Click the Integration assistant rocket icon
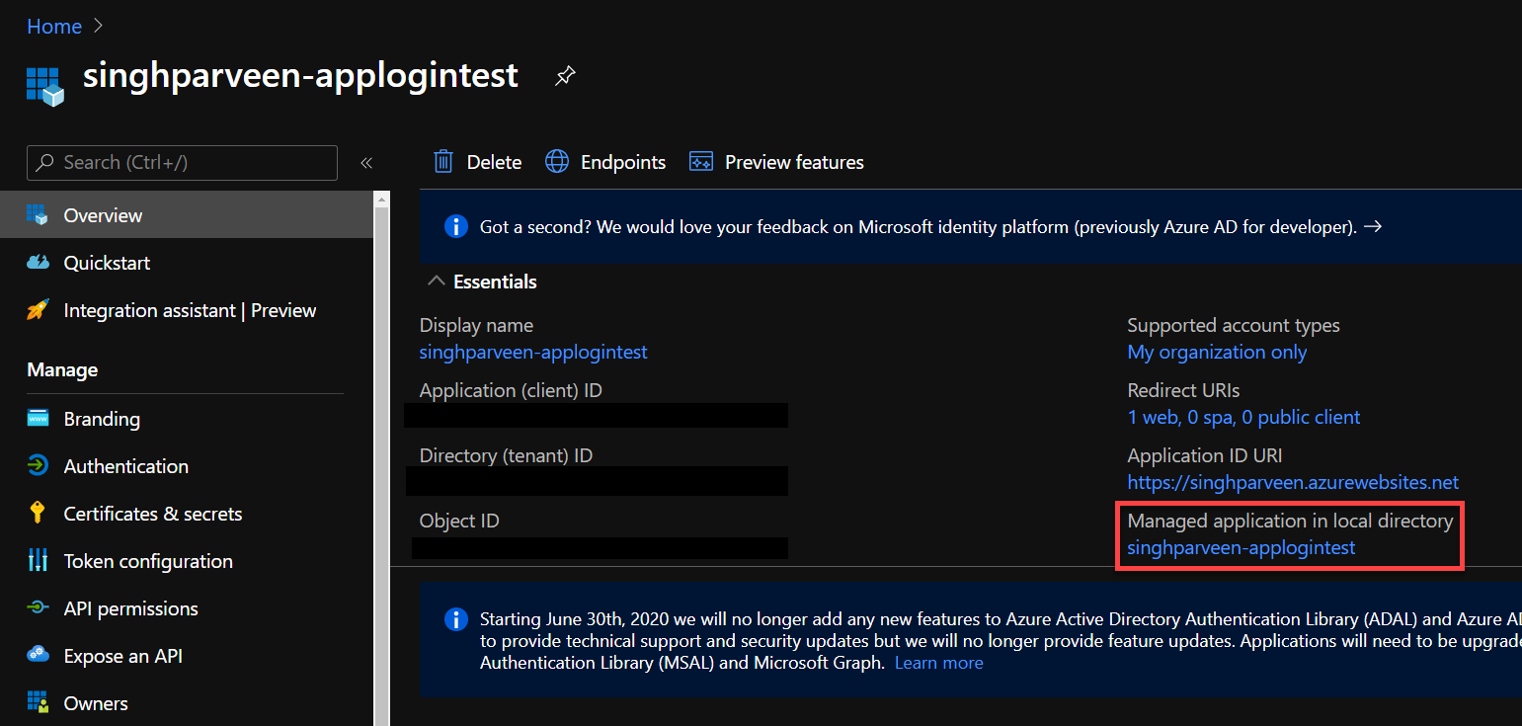Image resolution: width=1522 pixels, height=726 pixels. (38, 310)
